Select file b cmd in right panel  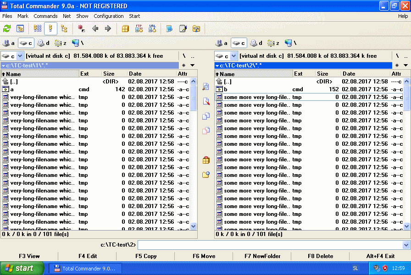pos(309,89)
